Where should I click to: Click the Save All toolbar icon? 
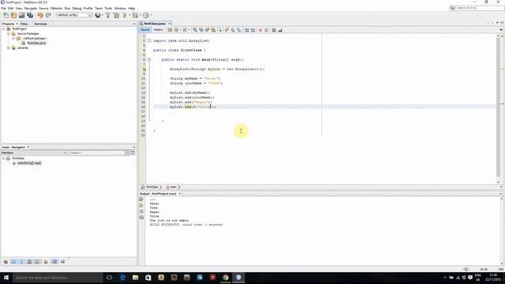[30, 15]
